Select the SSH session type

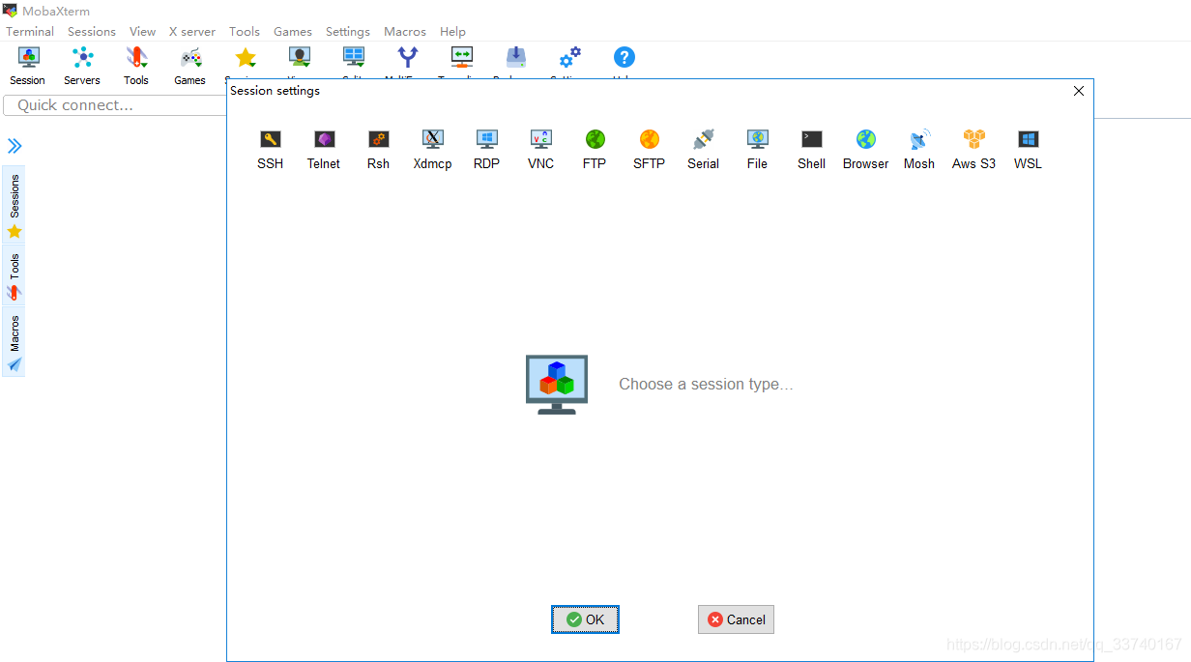(271, 150)
